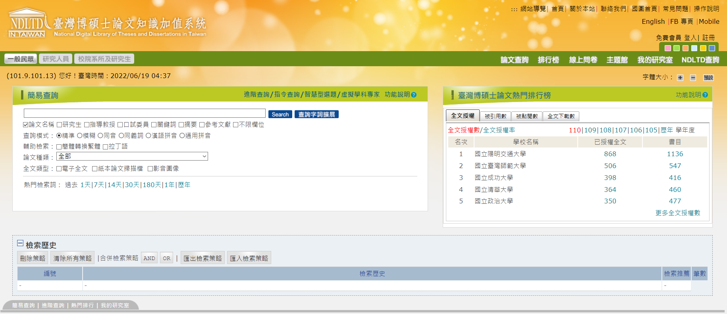
Task: Select the 漢語拼音 query mode radio
Action: pos(148,136)
